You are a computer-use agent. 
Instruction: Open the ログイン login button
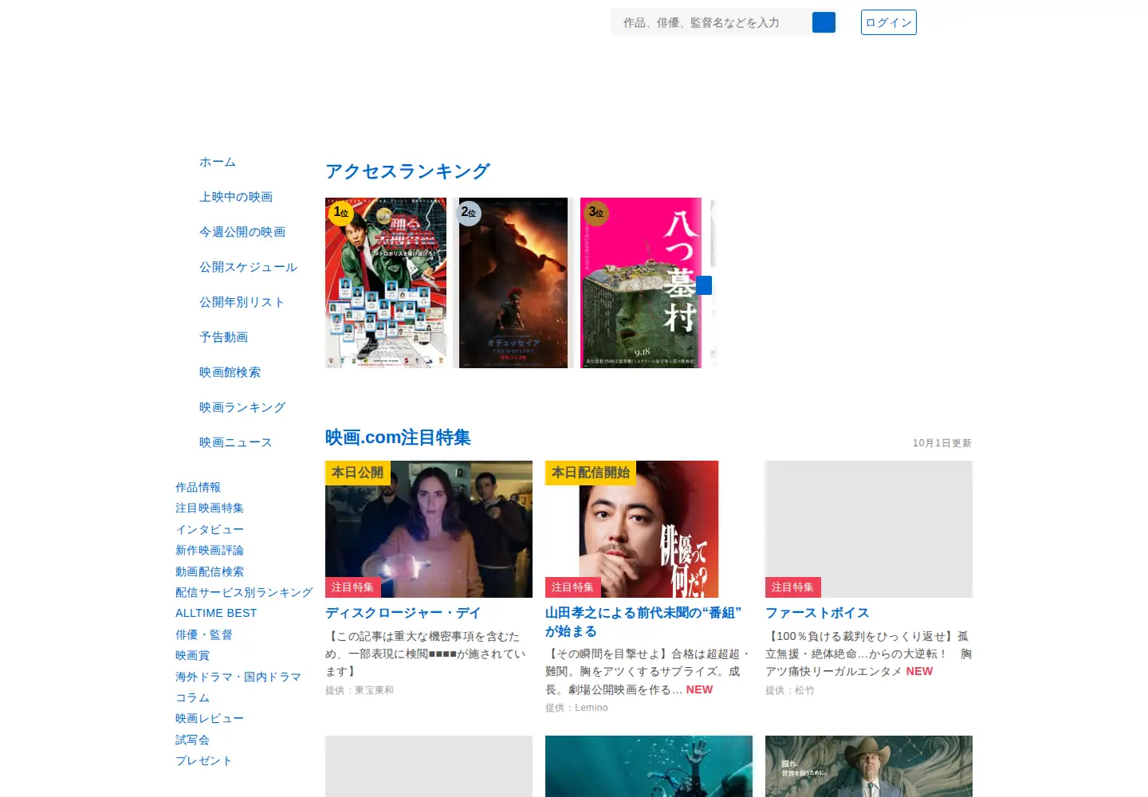click(889, 22)
